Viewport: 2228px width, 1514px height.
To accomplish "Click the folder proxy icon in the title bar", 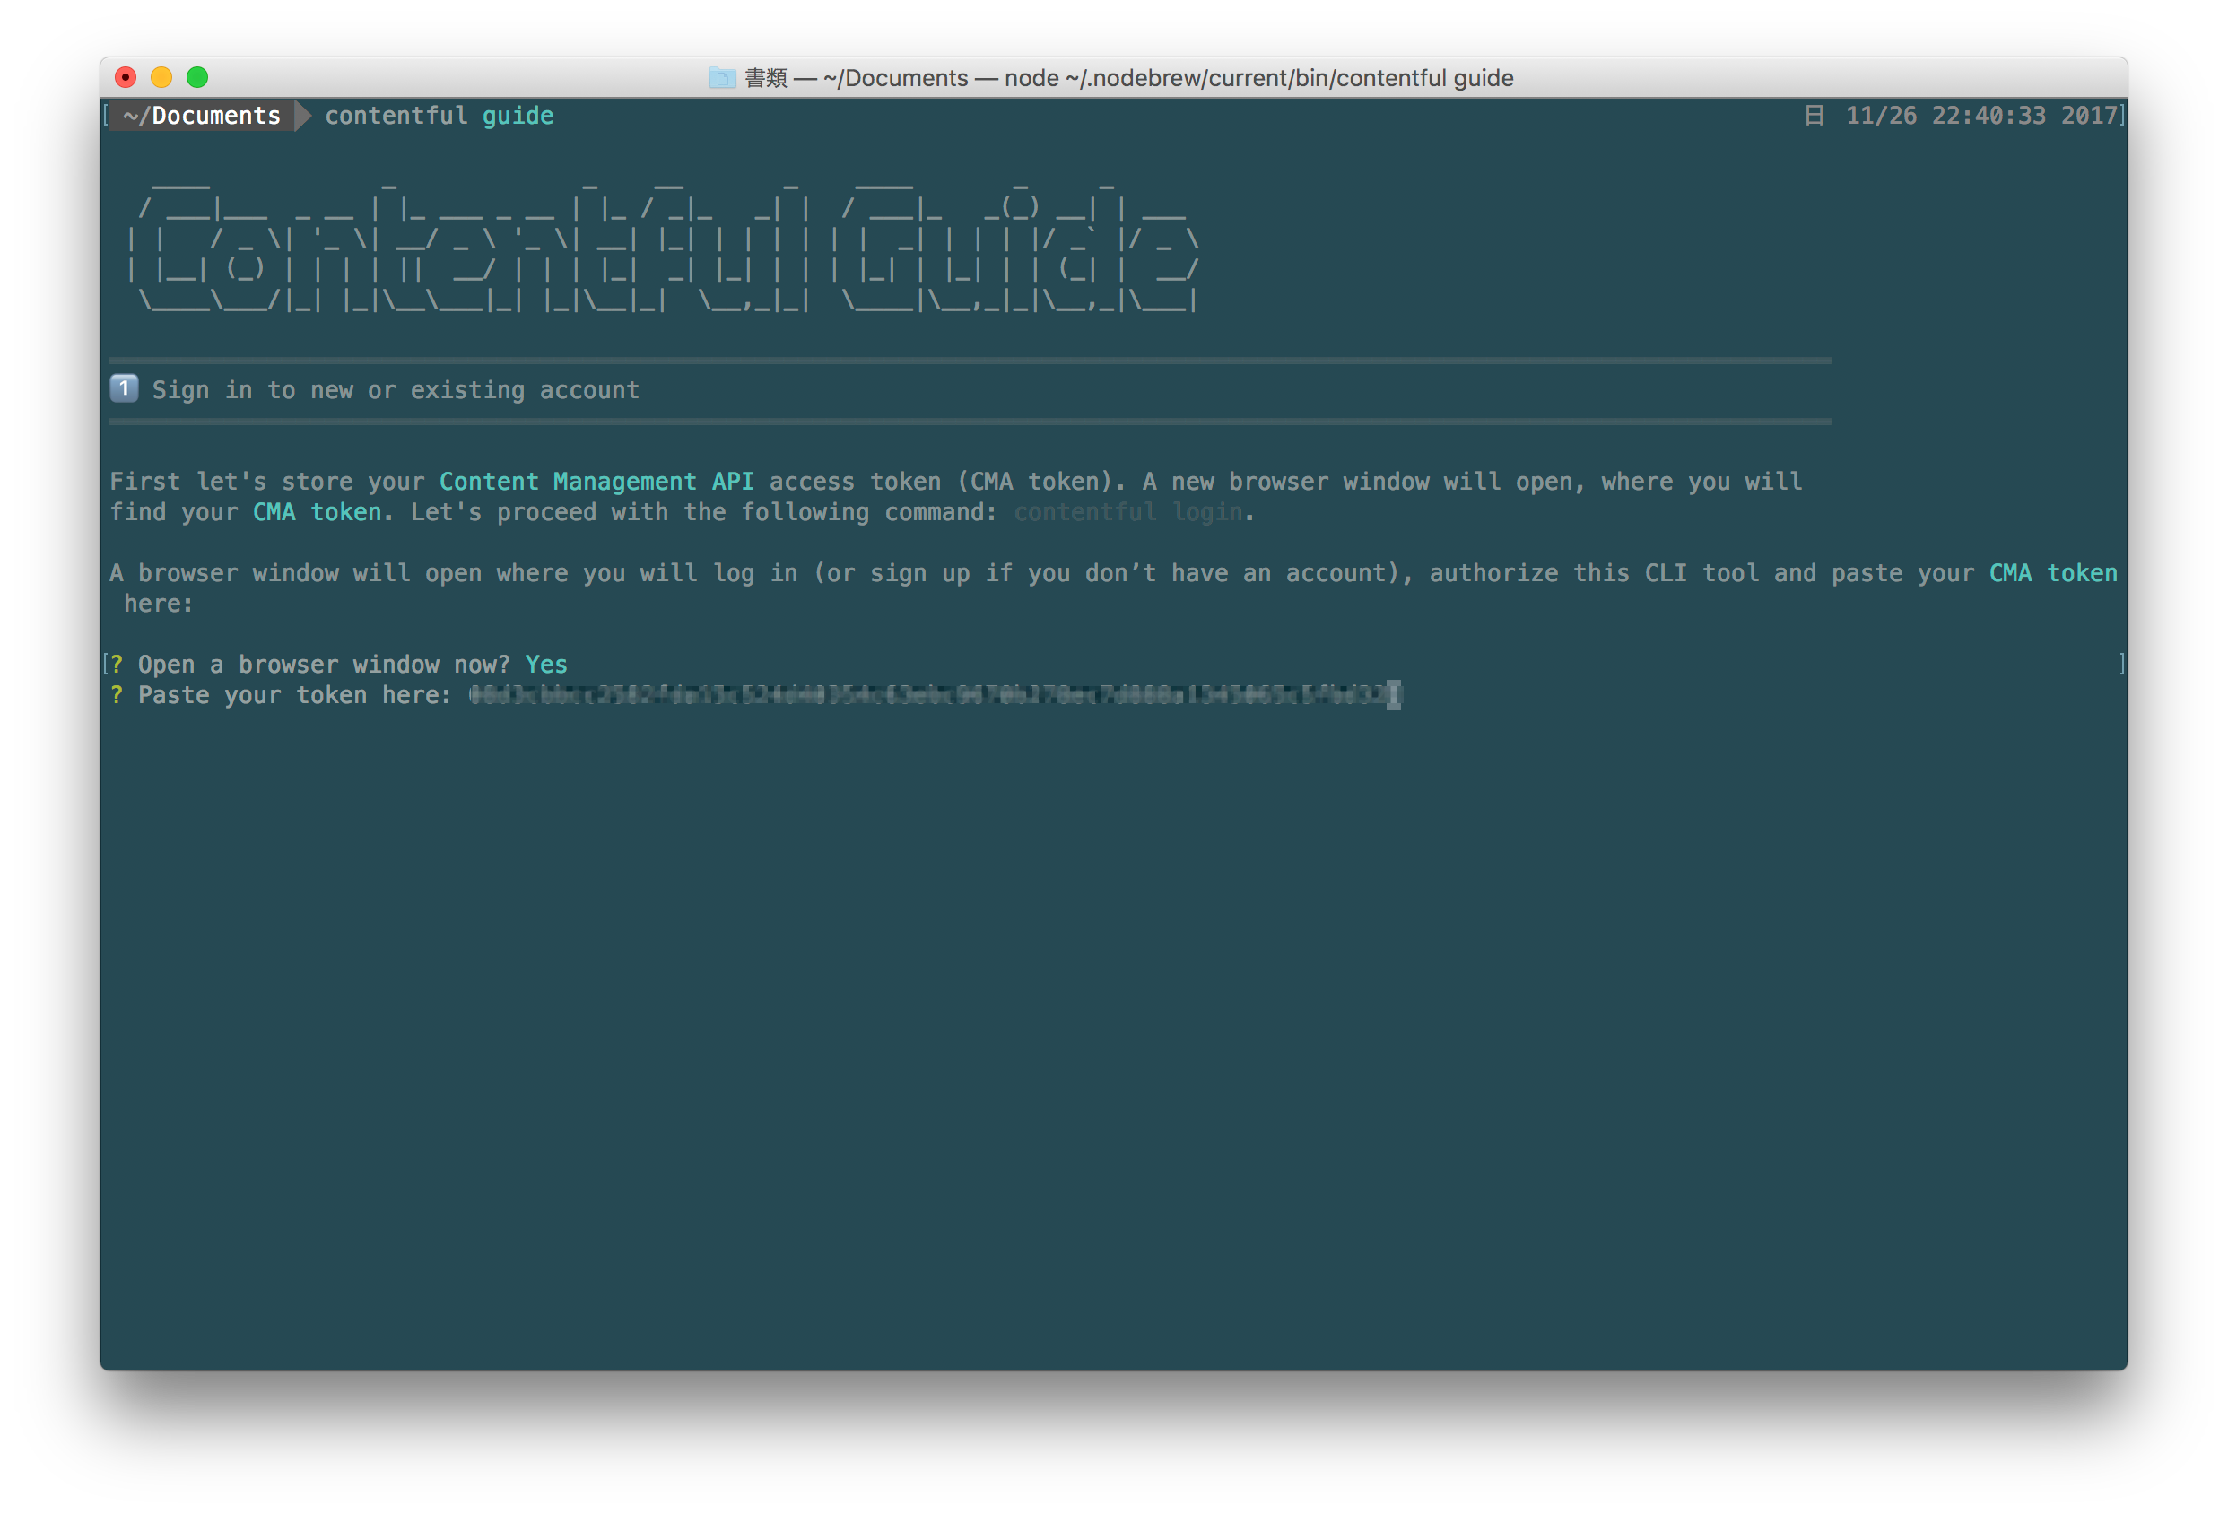I will click(725, 78).
